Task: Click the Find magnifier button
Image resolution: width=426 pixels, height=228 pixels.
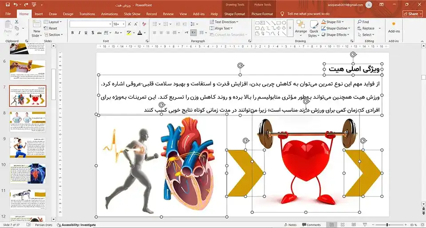Action: tap(363, 22)
